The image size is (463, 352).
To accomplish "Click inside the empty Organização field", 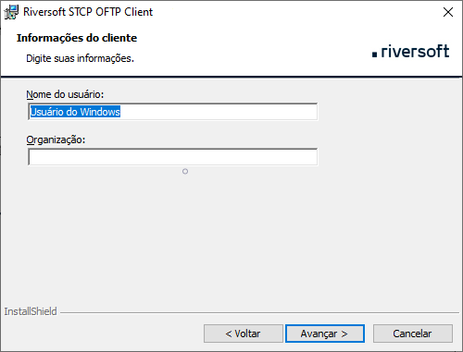I will click(x=172, y=157).
